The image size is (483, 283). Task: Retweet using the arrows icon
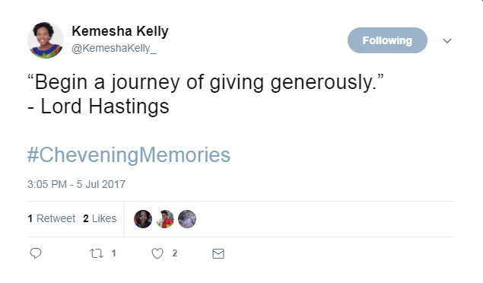coord(97,253)
